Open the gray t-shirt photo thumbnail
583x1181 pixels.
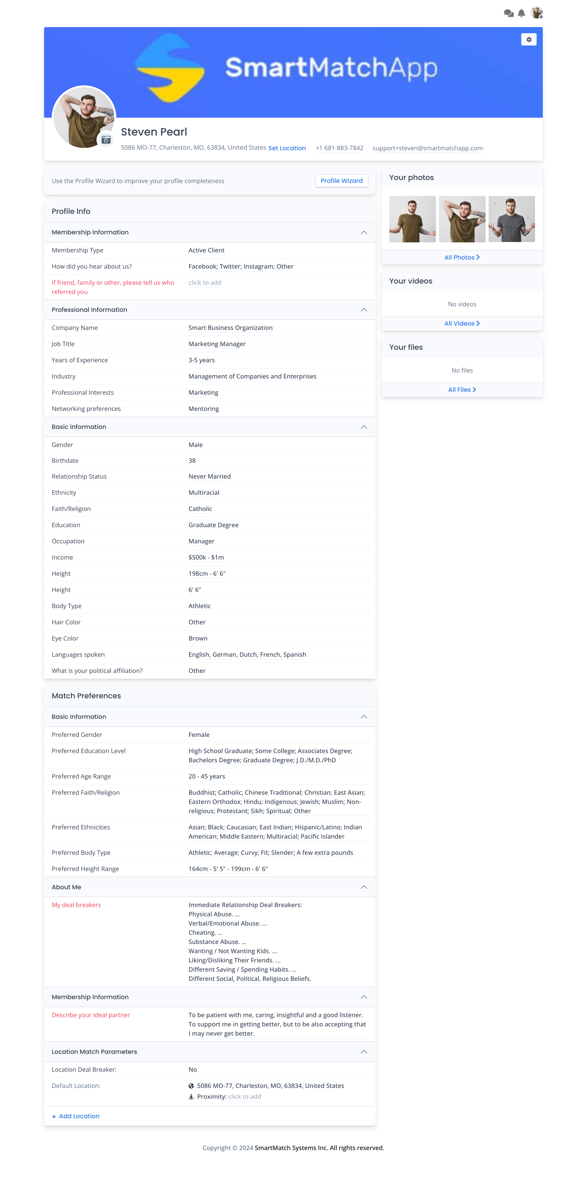(x=511, y=219)
